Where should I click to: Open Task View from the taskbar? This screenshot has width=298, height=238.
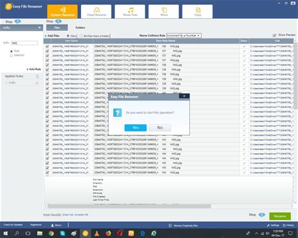pos(28,233)
